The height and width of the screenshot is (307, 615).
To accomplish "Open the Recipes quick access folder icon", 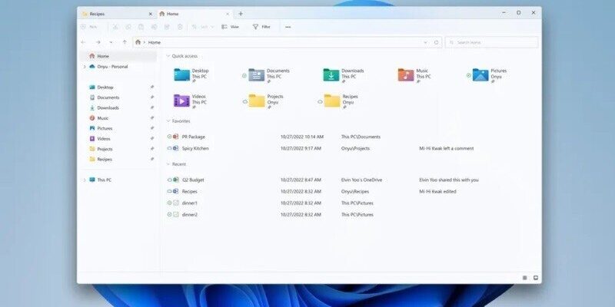I will 332,101.
